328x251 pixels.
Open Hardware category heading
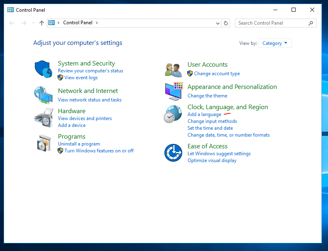pos(72,111)
